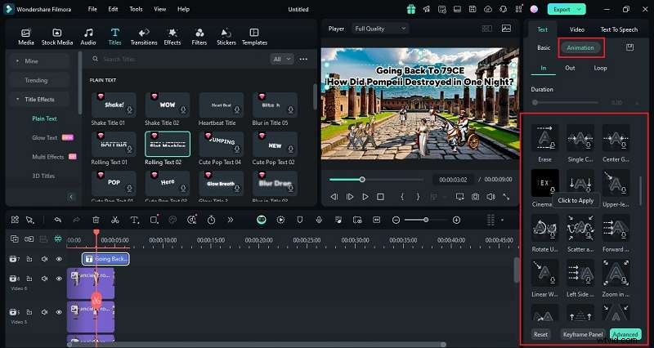Open the Filters panel
Screen dimensions: 654x348
(199, 37)
